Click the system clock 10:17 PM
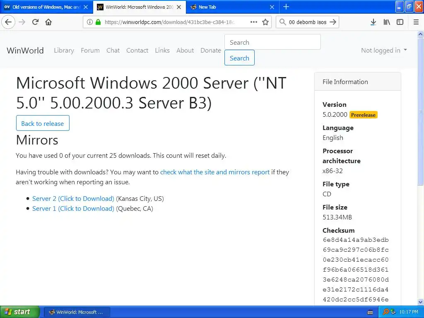The width and height of the screenshot is (424, 318). [x=409, y=312]
